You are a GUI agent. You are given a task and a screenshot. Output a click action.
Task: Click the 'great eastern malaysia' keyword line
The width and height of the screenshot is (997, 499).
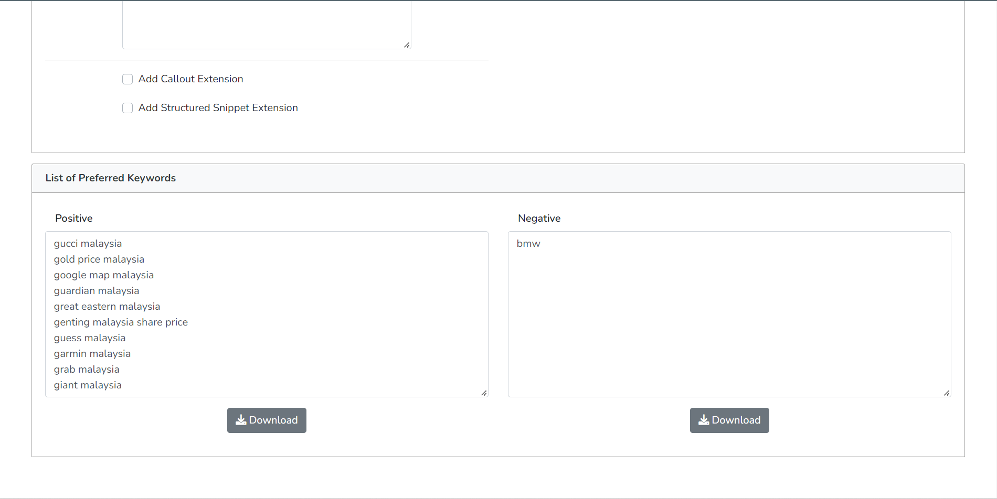tap(107, 307)
